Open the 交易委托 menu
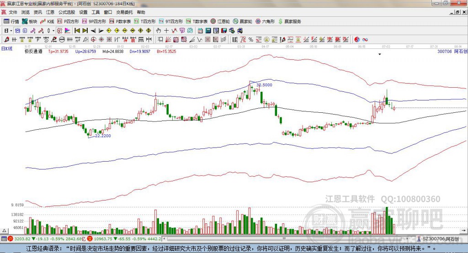Image resolution: width=468 pixels, height=253 pixels. point(124,12)
